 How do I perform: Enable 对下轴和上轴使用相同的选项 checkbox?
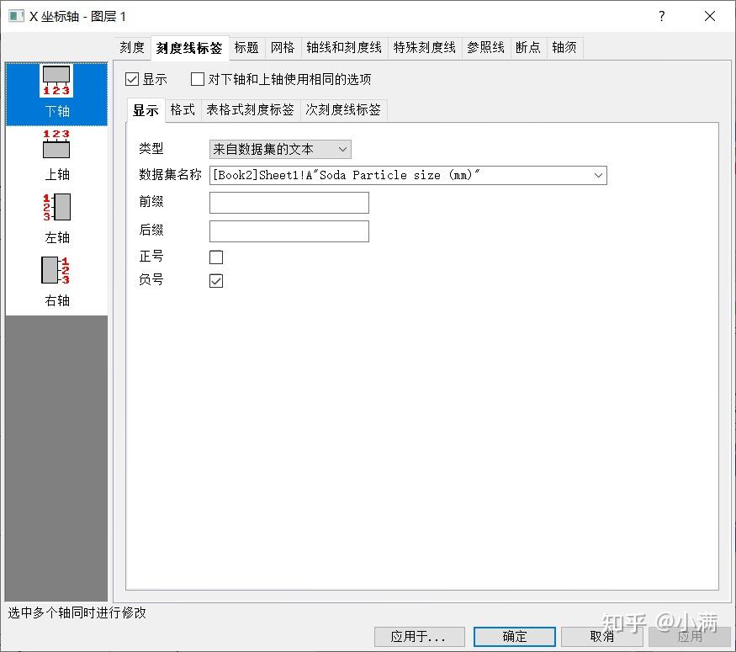198,79
